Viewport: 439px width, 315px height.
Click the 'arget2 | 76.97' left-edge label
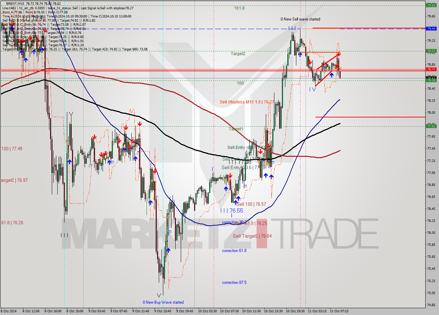[14, 180]
